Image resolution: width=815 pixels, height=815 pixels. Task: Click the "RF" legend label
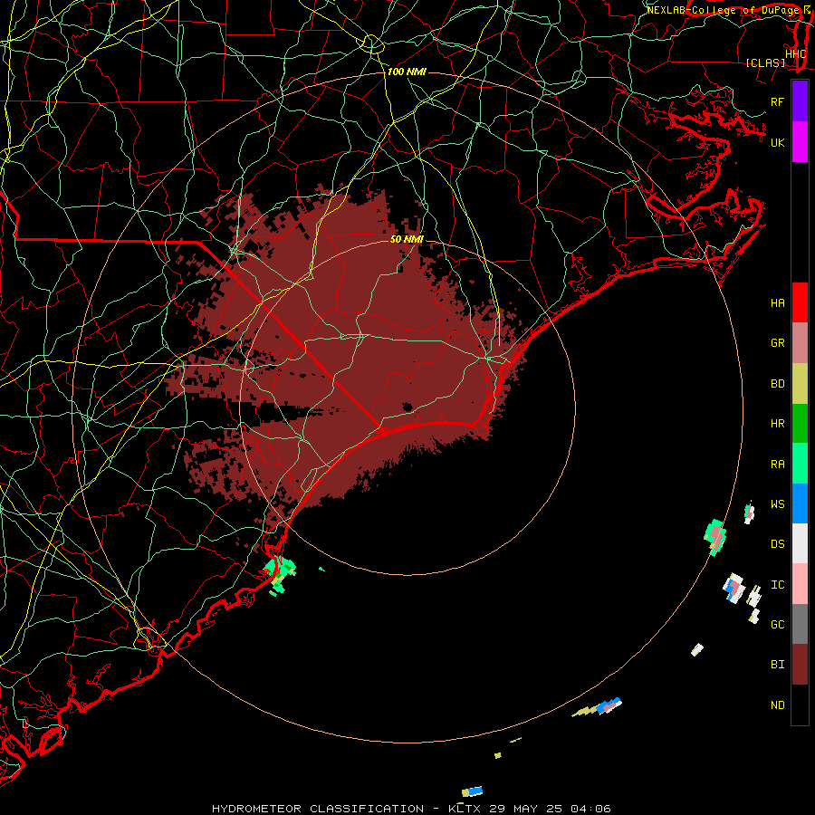pyautogui.click(x=778, y=101)
